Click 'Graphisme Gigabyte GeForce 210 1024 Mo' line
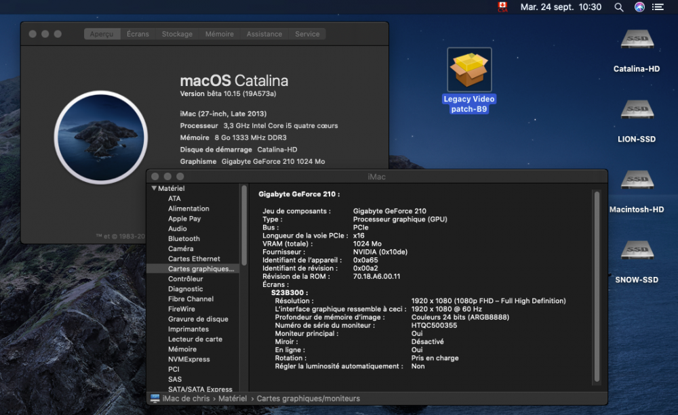Viewport: 678px width, 415px height. pos(252,162)
